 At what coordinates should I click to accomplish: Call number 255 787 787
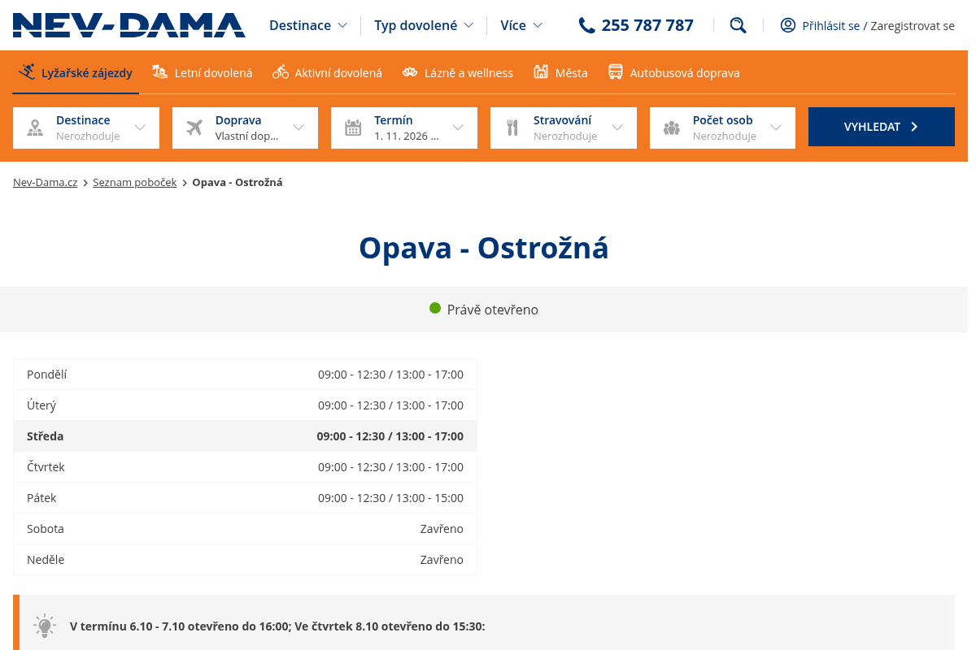[647, 25]
